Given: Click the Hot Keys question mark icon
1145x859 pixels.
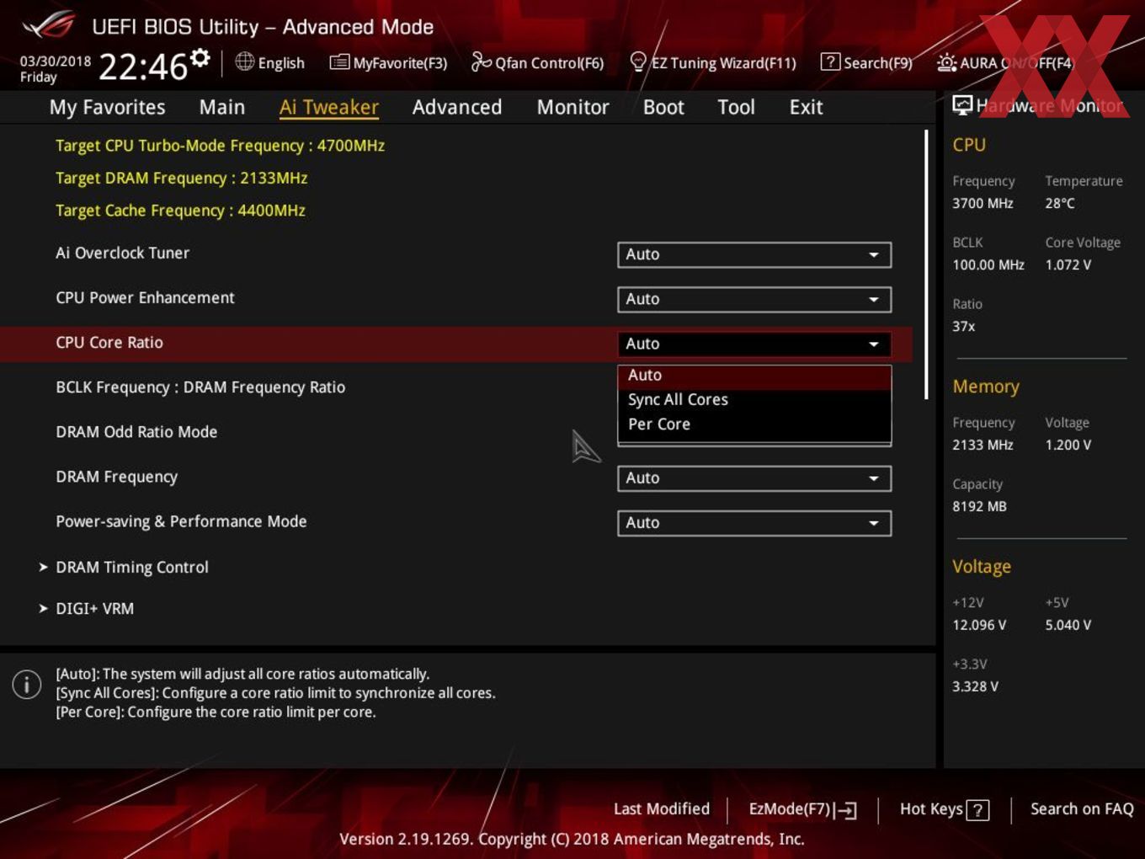Looking at the screenshot, I should (977, 810).
